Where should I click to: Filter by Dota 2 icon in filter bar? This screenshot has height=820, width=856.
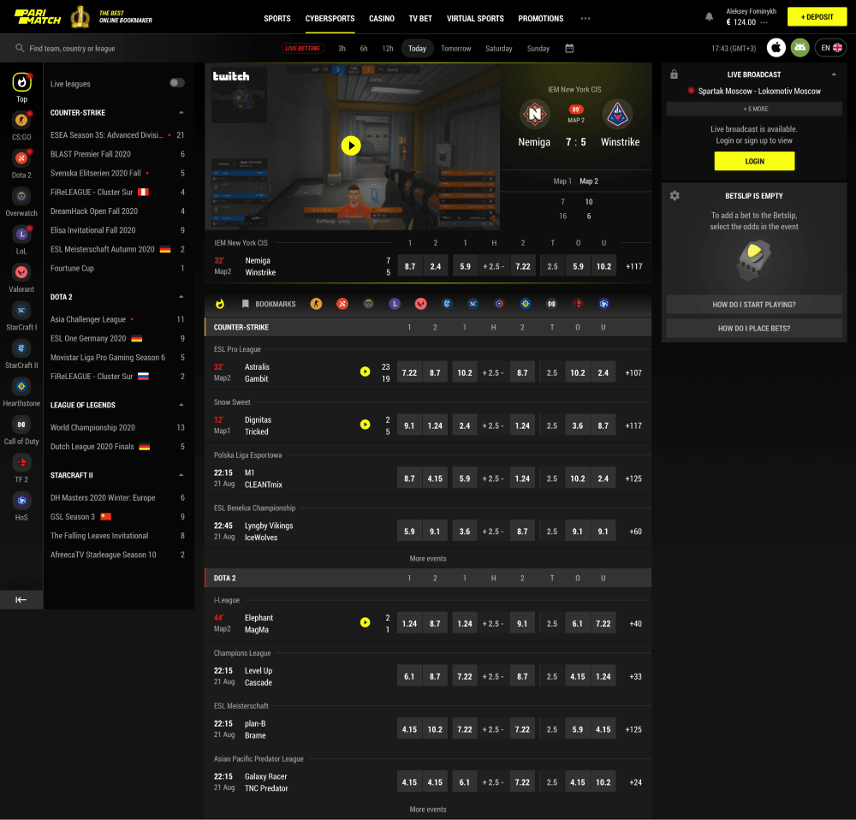342,304
